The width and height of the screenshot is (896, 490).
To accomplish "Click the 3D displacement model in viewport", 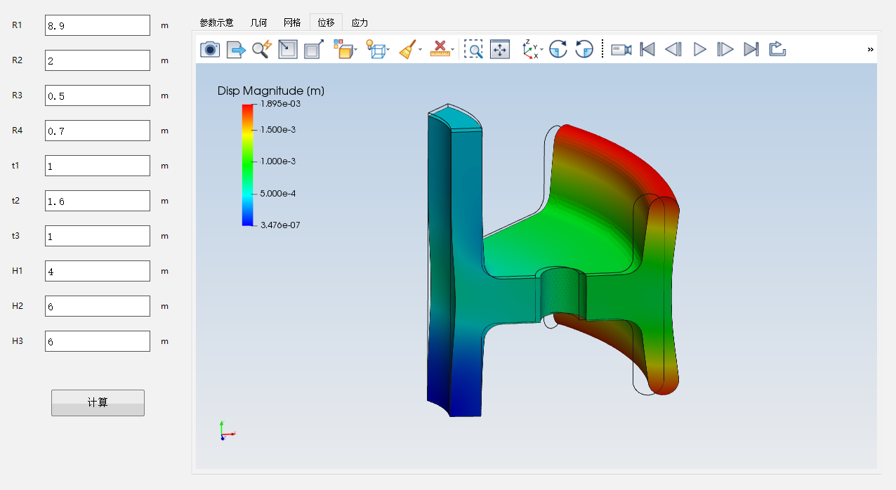I will [x=553, y=260].
